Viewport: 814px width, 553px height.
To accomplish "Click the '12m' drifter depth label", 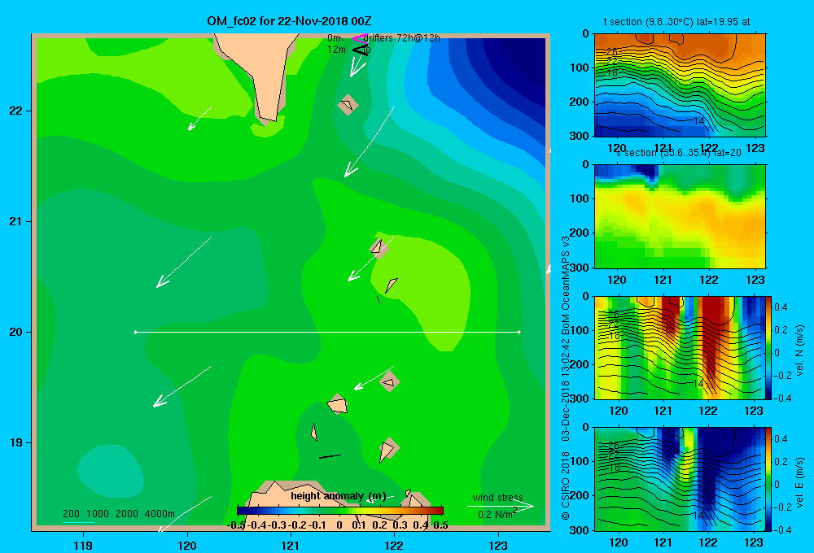I will tap(336, 50).
